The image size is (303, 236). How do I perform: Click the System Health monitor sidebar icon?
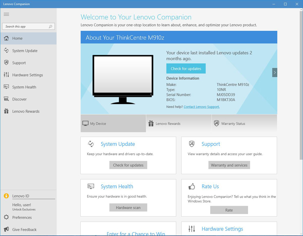coord(6,87)
